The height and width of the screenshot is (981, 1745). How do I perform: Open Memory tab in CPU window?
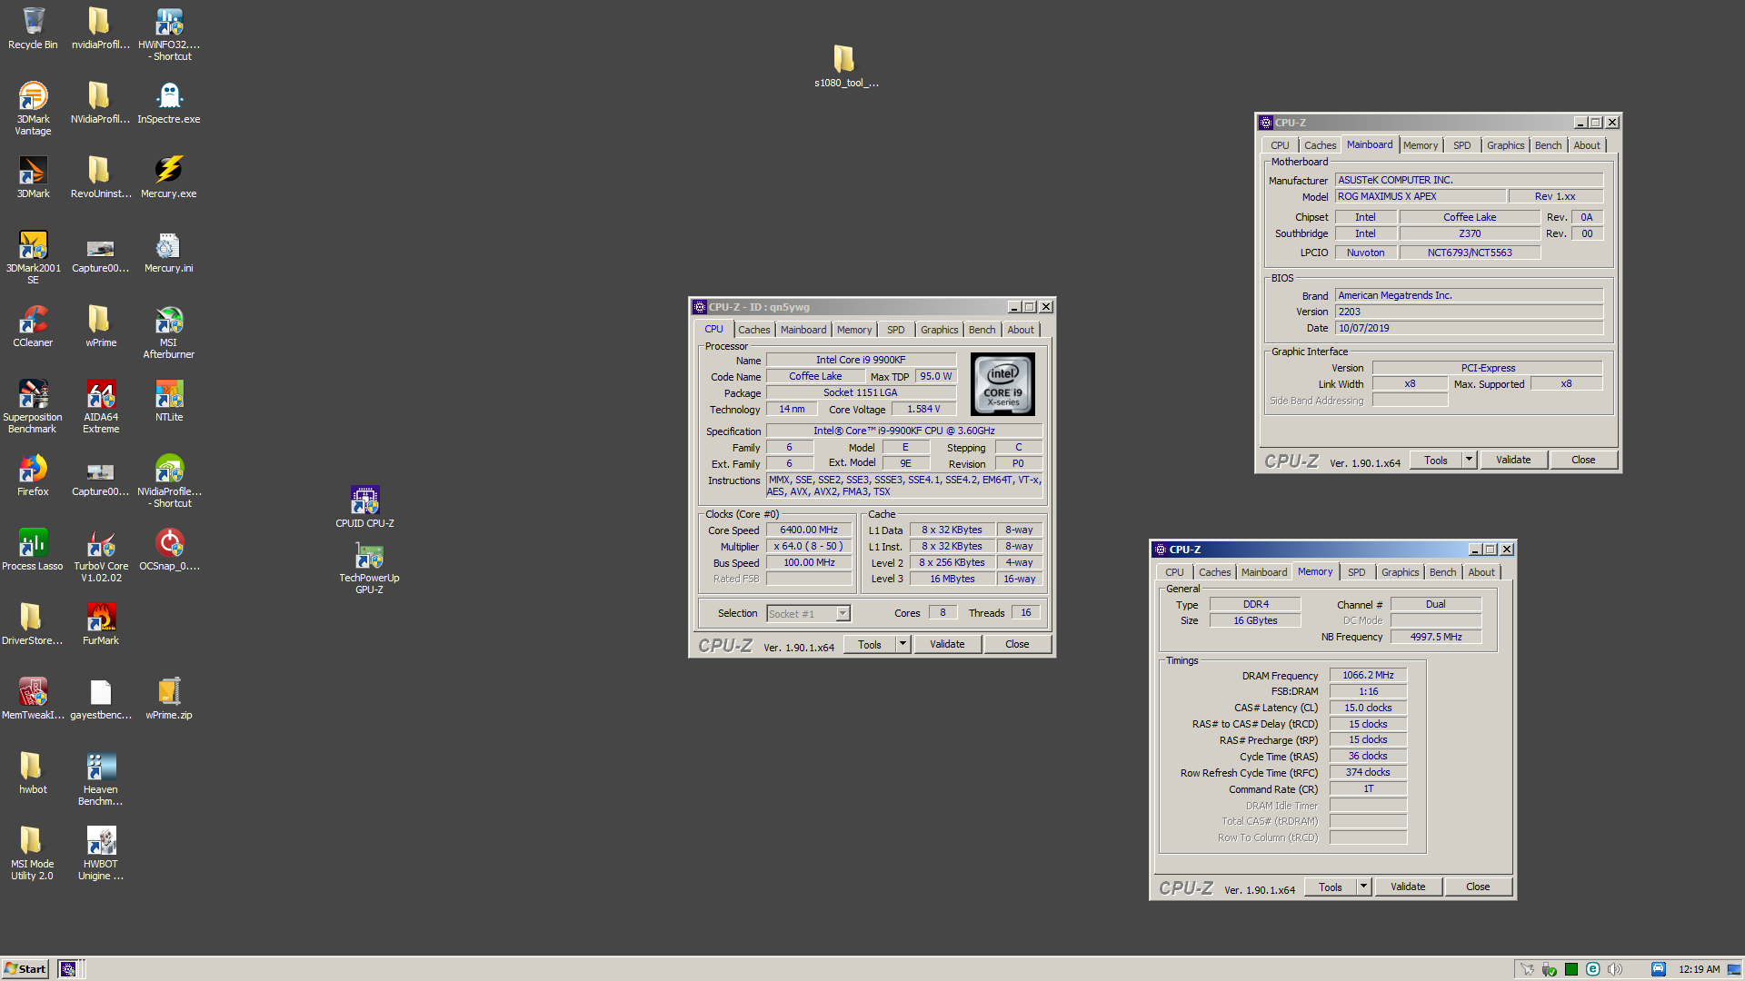pyautogui.click(x=853, y=330)
